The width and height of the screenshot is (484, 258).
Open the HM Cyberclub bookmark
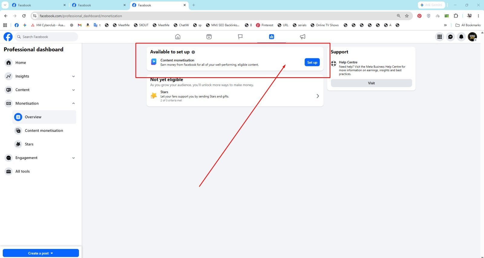click(48, 25)
